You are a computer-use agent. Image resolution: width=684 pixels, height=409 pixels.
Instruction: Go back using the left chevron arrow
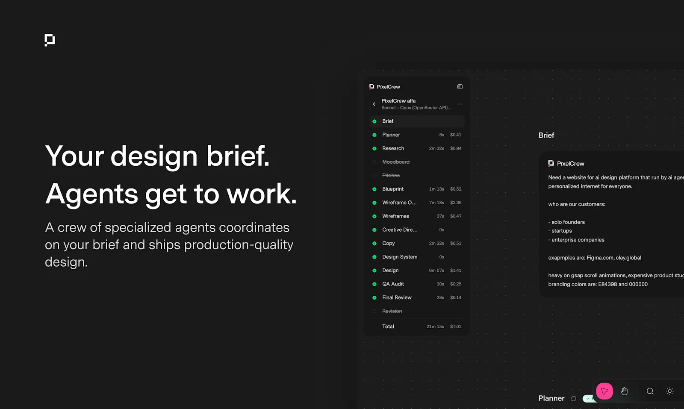click(x=374, y=104)
